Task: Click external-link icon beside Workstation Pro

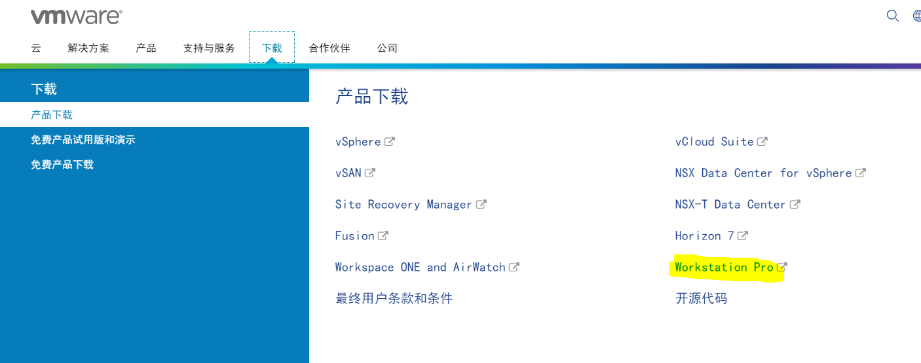Action: [x=781, y=267]
